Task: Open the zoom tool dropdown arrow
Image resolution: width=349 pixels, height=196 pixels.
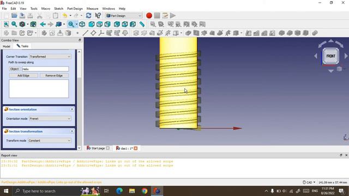Action: pyautogui.click(x=76, y=24)
